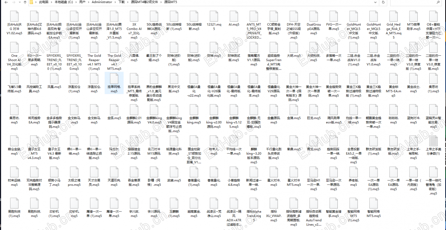This screenshot has width=446, height=230.
Task: Expand the chevron after 下载 in breadcrumb
Action: [x=128, y=2]
